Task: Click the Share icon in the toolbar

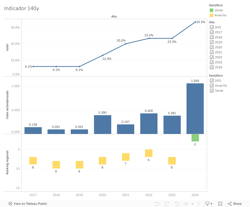Action: coord(230,203)
